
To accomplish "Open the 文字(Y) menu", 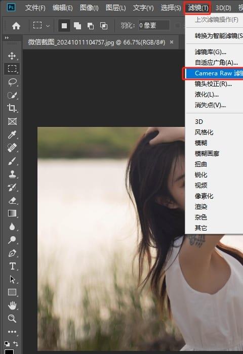I will (143, 8).
